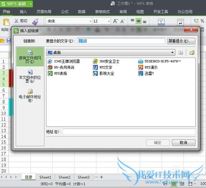Click the middle align icon
The image size is (206, 188).
[x=138, y=21]
